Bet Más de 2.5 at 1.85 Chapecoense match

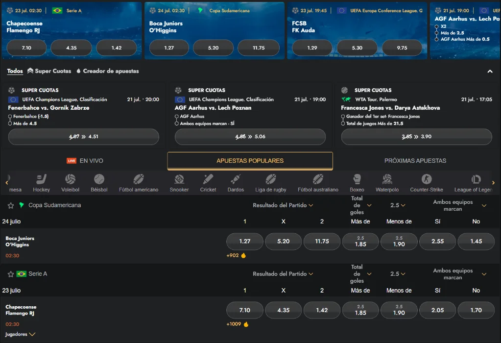coord(360,310)
